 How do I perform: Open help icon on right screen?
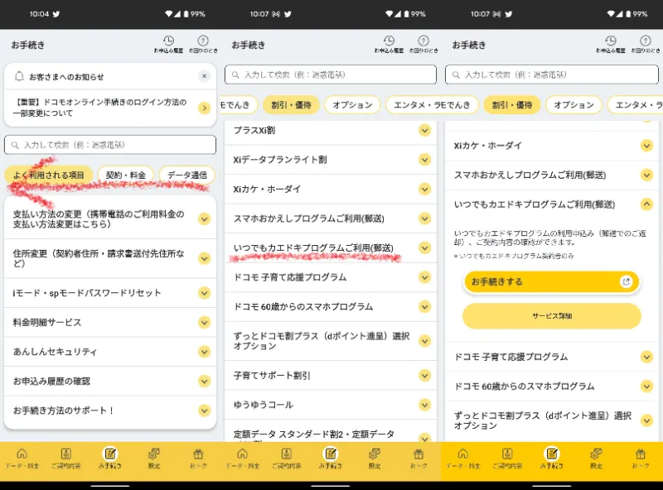pos(645,44)
